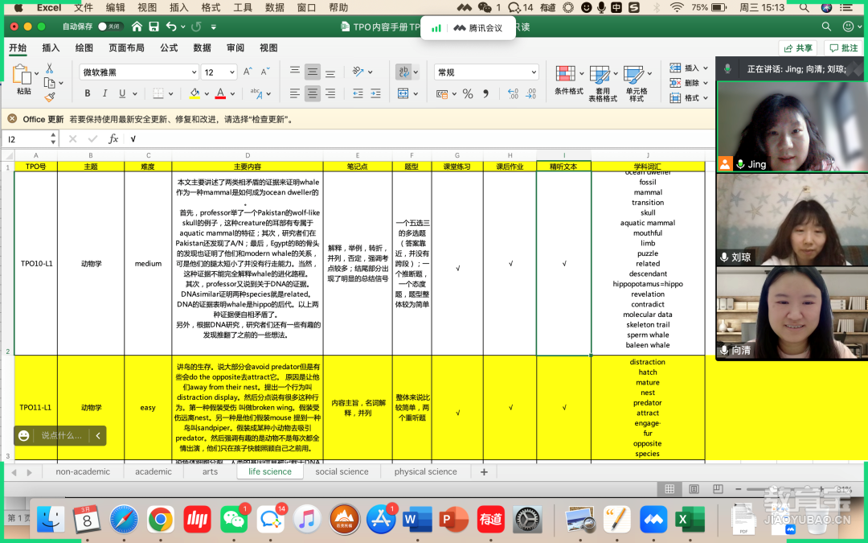Viewport: 868px width, 543px height.
Task: Open the fill color dropdown arrow
Action: coord(207,94)
